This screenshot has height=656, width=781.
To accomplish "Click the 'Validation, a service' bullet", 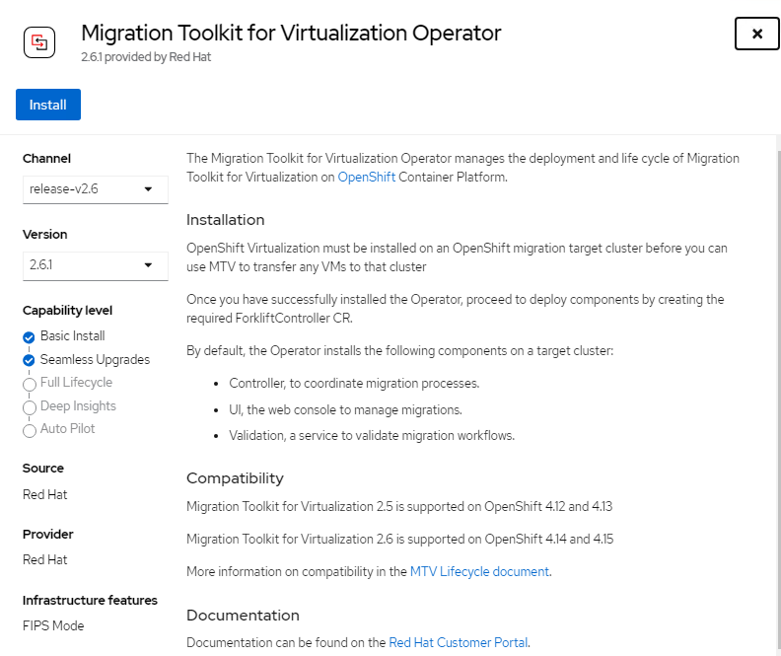I will pos(372,436).
